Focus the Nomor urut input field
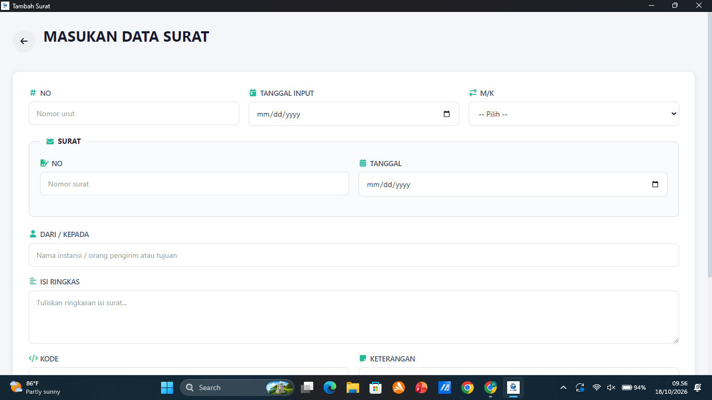The width and height of the screenshot is (712, 400). (x=134, y=113)
